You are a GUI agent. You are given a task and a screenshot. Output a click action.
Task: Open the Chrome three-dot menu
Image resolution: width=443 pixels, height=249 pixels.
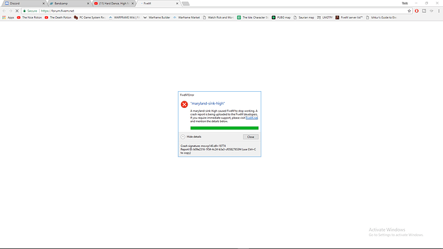(439, 11)
